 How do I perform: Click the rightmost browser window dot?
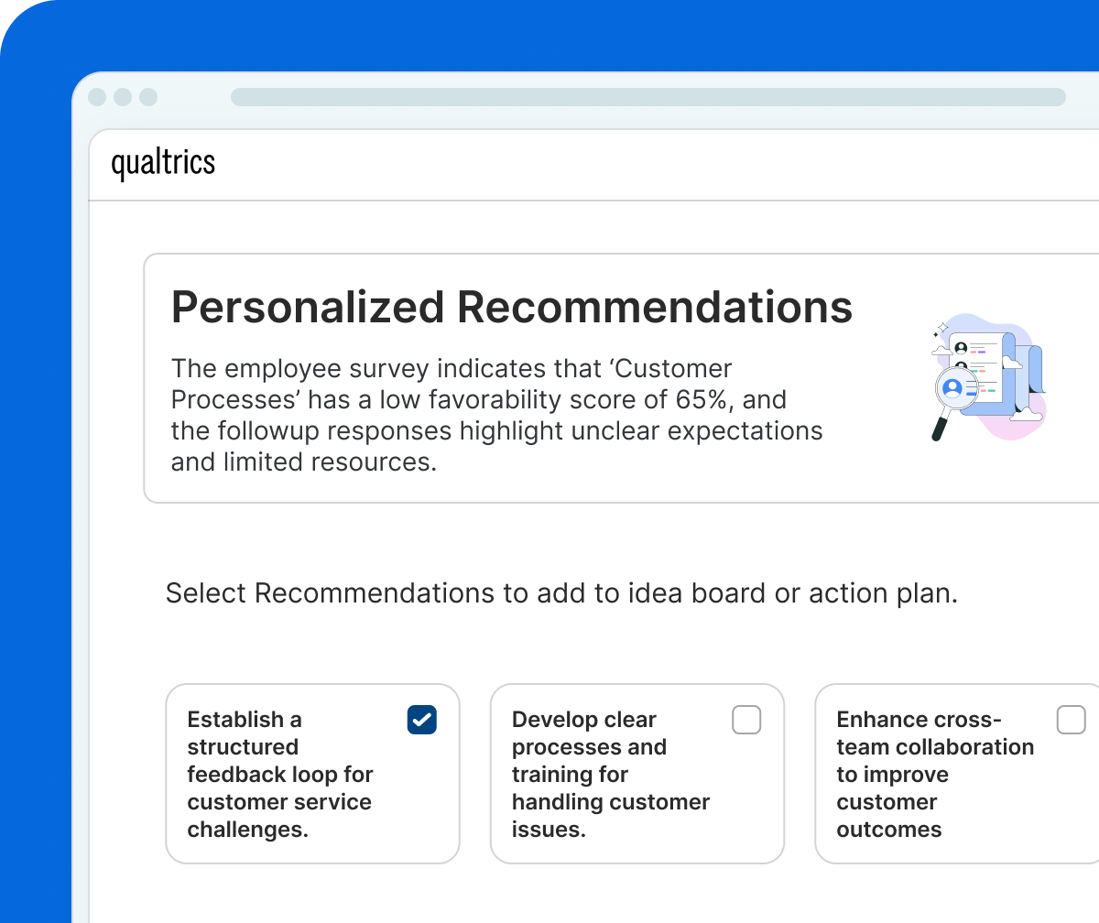tap(148, 97)
